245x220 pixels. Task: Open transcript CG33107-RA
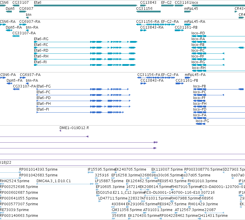pyautogui.click(x=24, y=33)
